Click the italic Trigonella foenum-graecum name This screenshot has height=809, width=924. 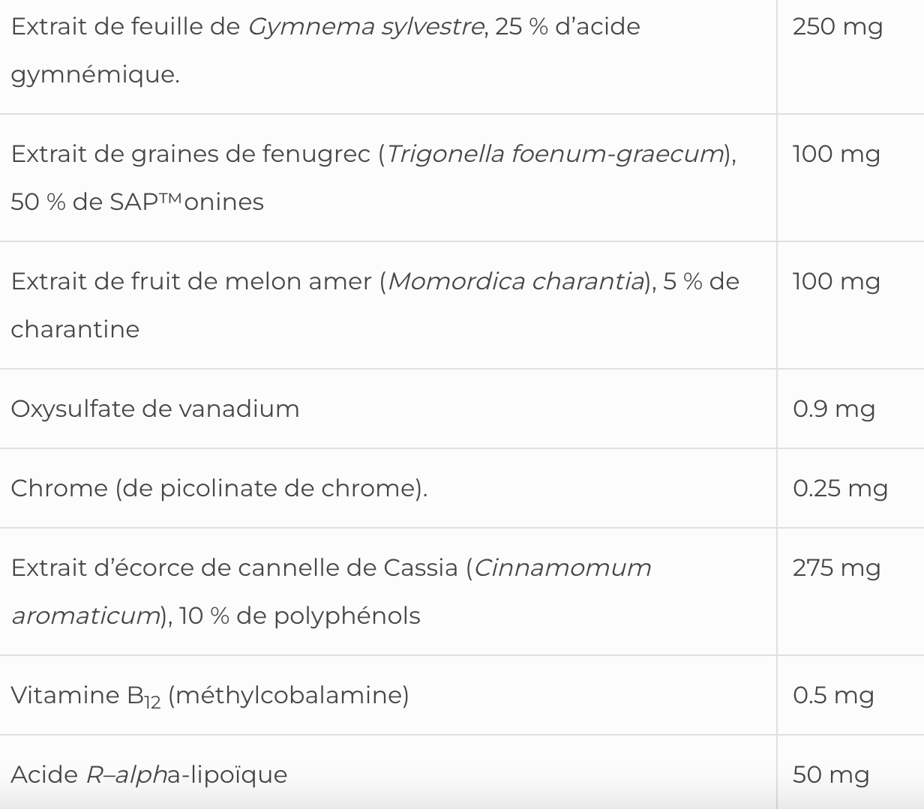click(x=556, y=154)
